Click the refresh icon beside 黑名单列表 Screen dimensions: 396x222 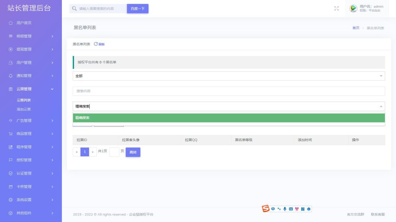pyautogui.click(x=96, y=44)
